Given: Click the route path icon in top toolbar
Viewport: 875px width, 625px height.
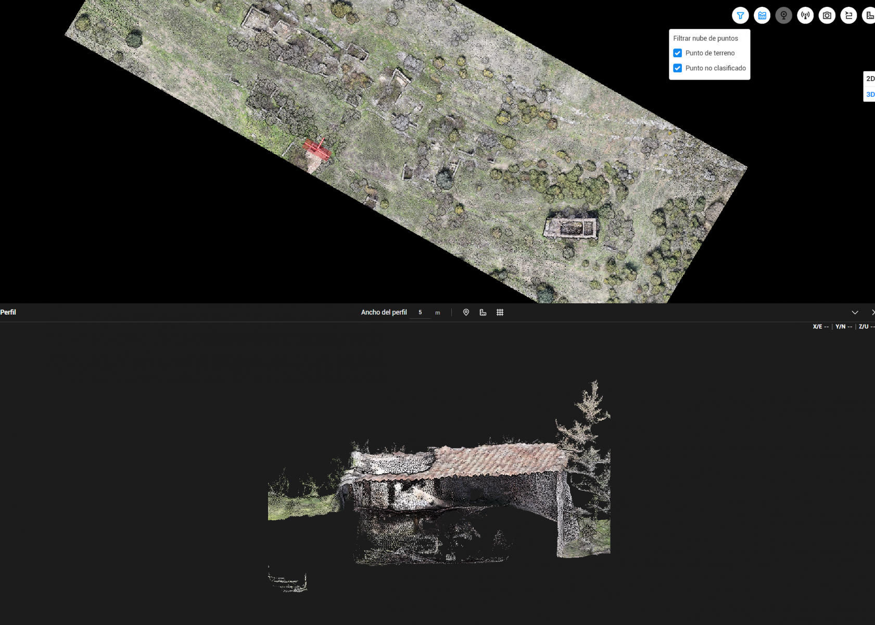Looking at the screenshot, I should pos(848,16).
